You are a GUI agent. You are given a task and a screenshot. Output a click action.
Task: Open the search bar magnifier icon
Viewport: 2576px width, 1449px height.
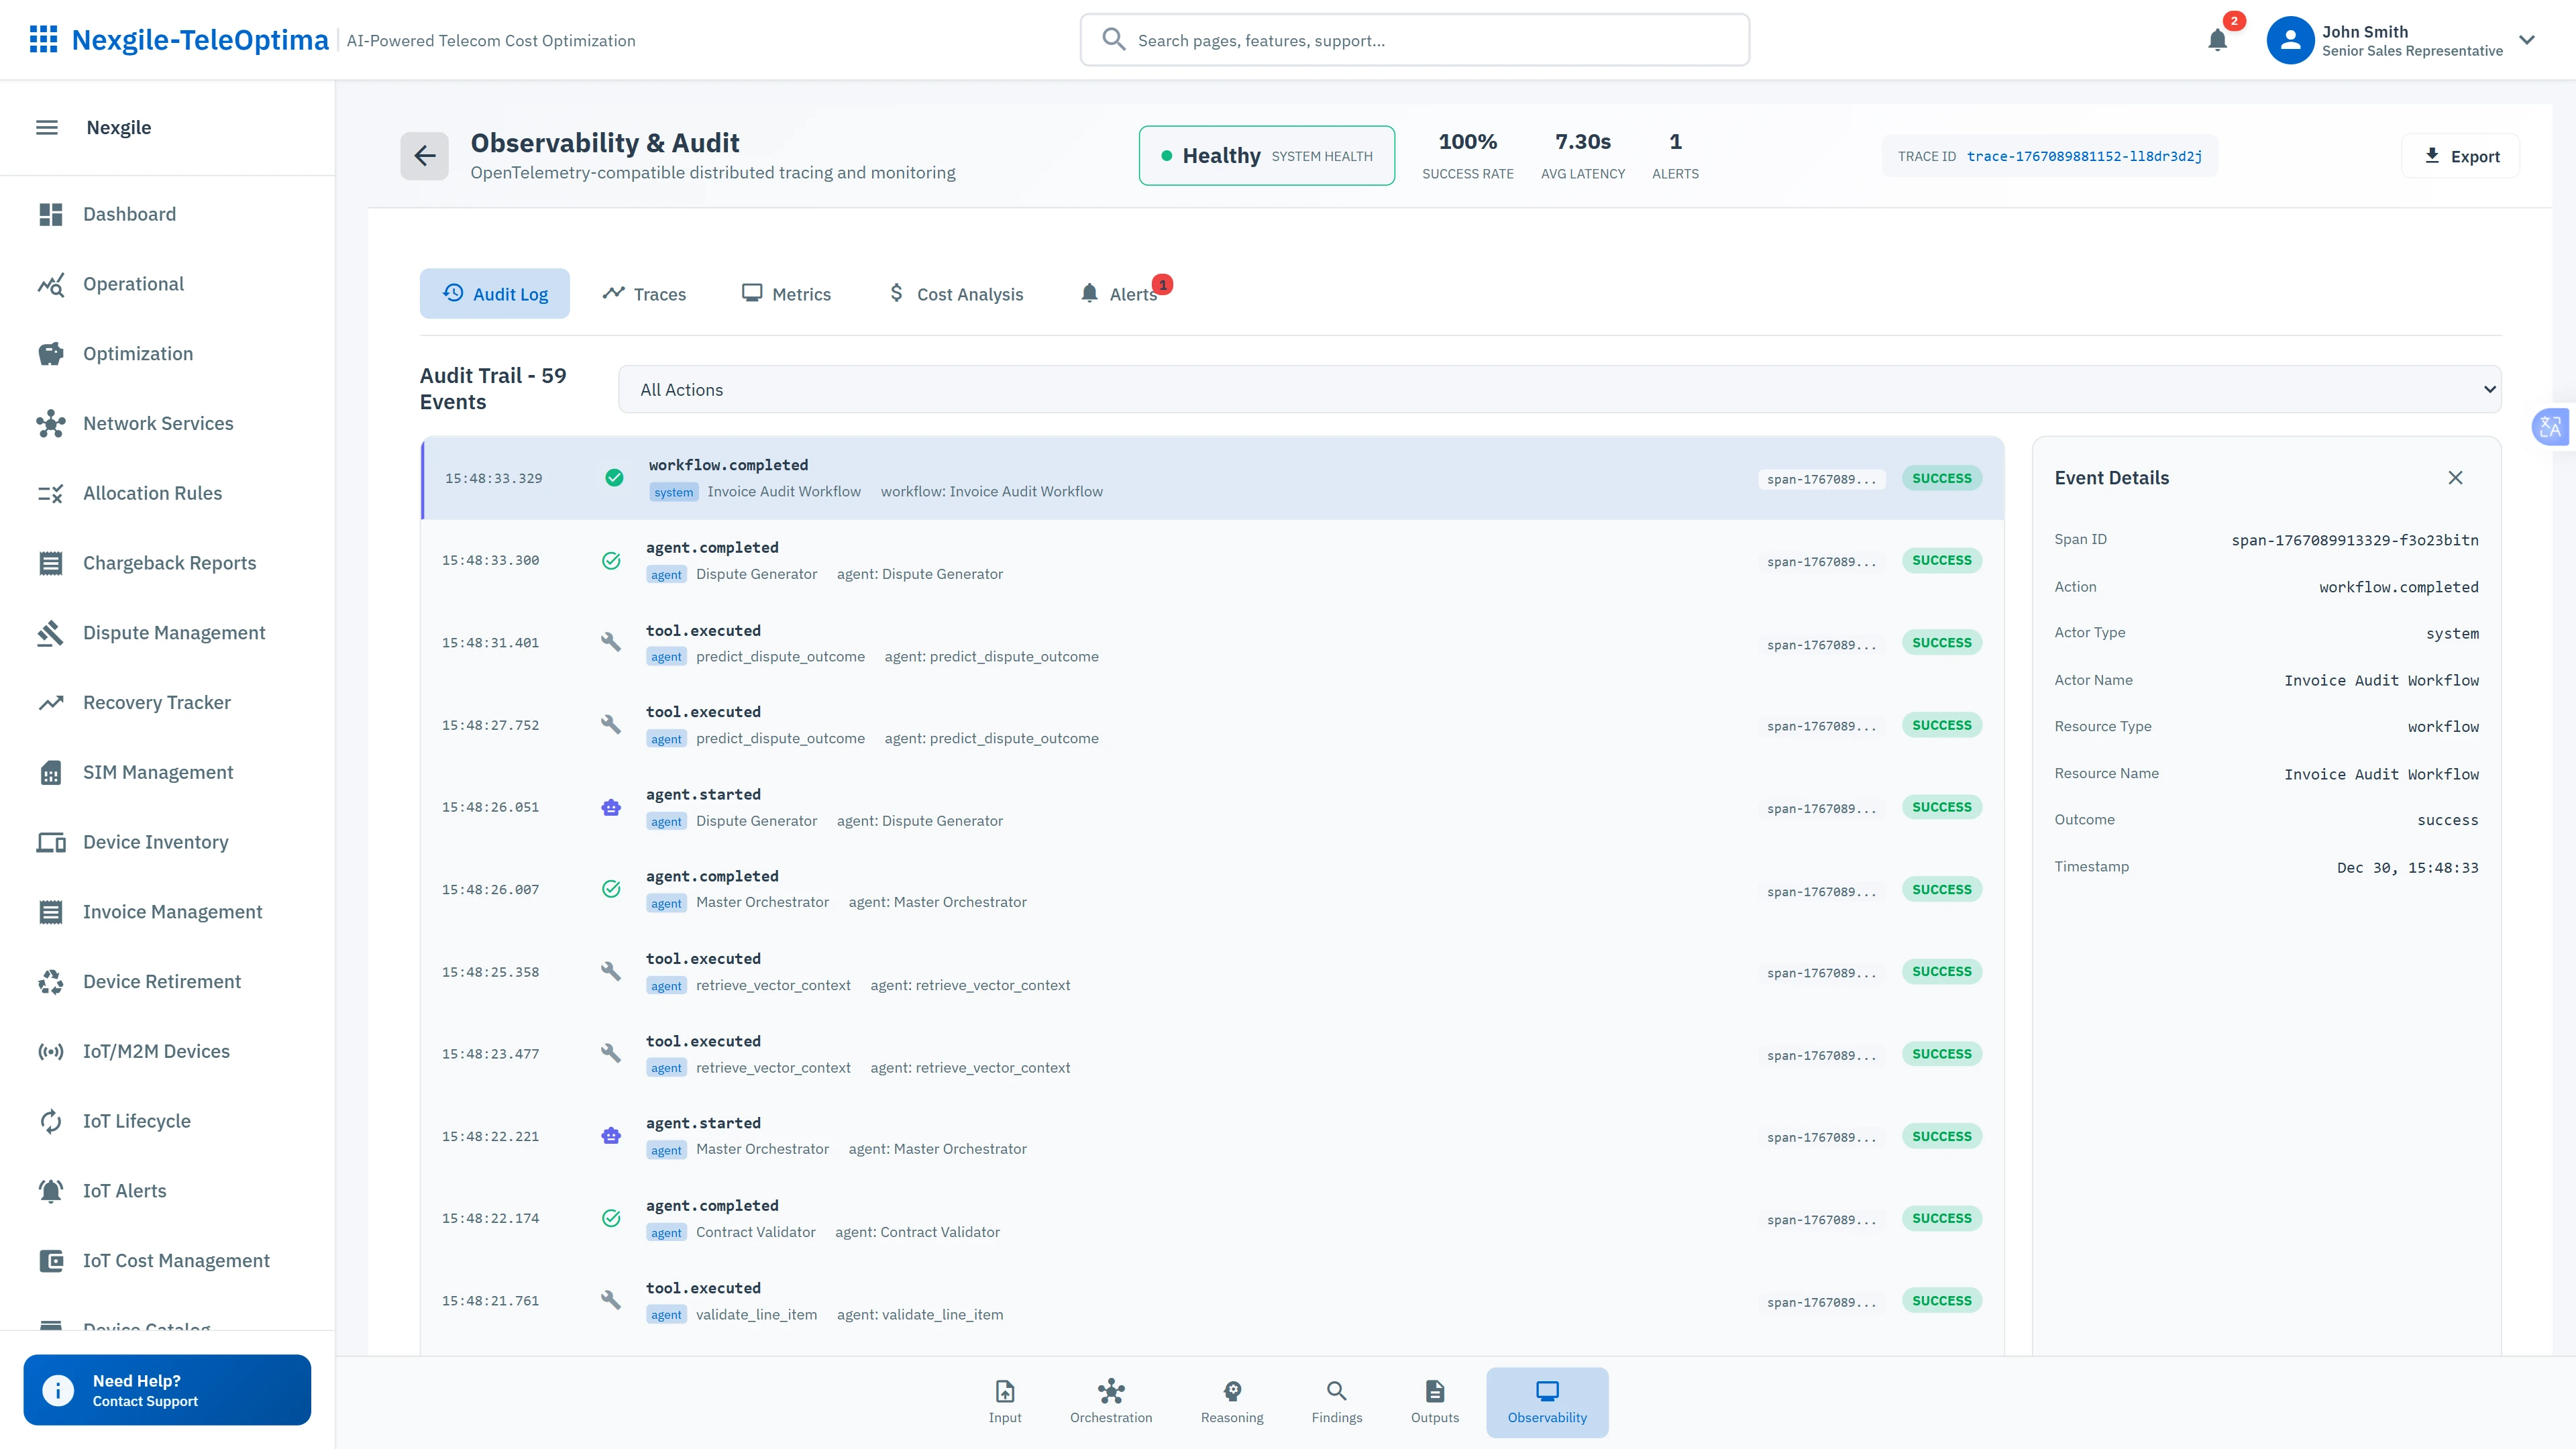pos(1113,39)
